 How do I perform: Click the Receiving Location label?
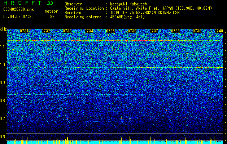tap(84, 8)
